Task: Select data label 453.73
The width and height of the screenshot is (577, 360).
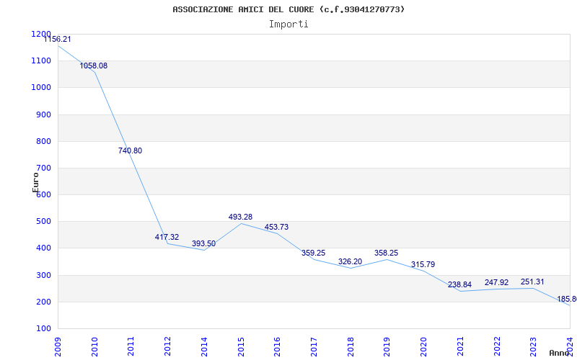Action: [276, 227]
